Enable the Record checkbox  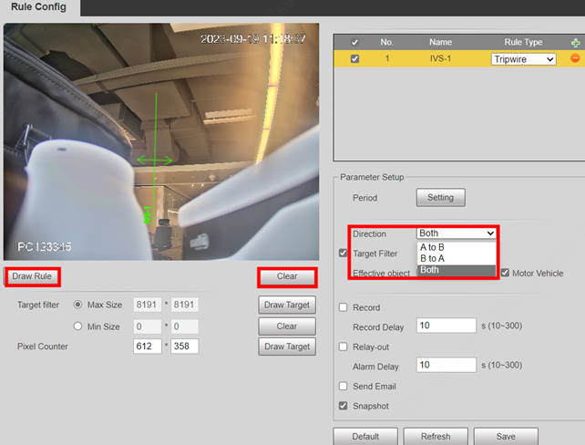pyautogui.click(x=344, y=307)
